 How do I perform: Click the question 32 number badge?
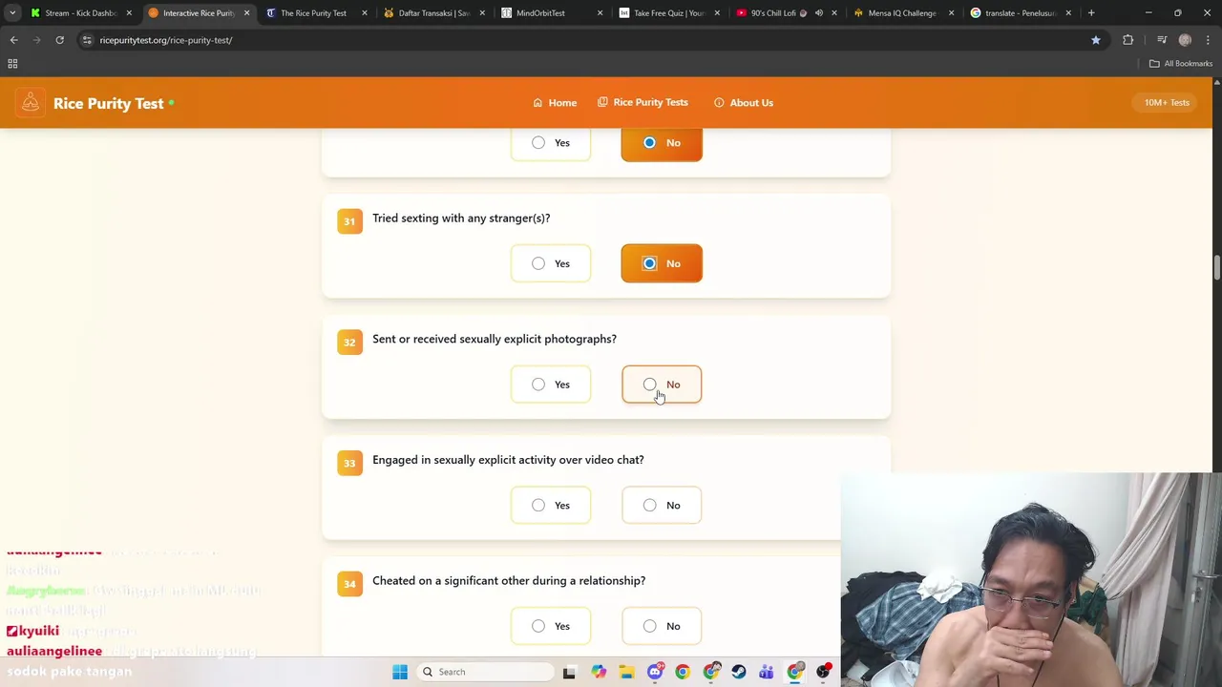(x=349, y=343)
